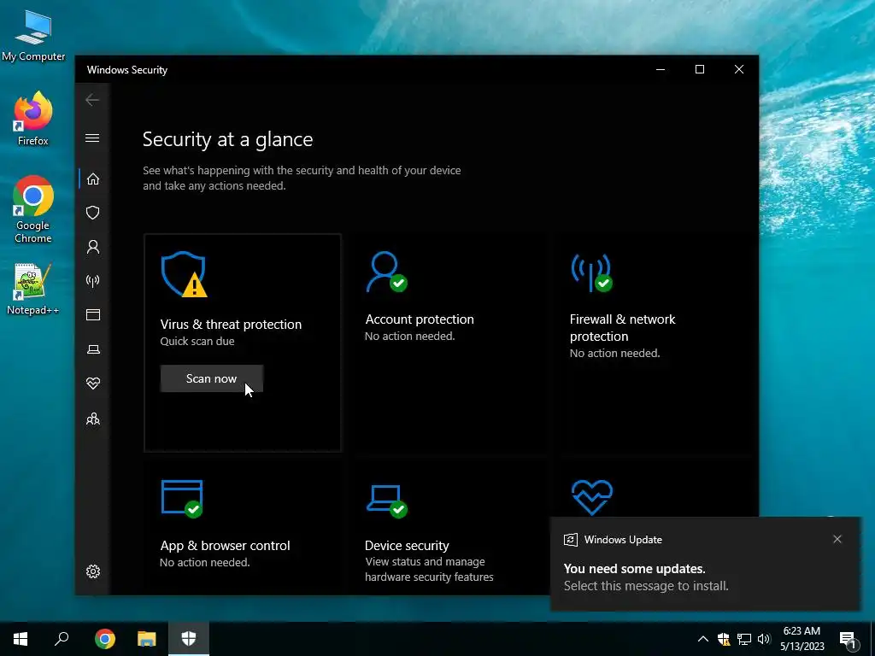Open App & browser control heading

click(226, 546)
